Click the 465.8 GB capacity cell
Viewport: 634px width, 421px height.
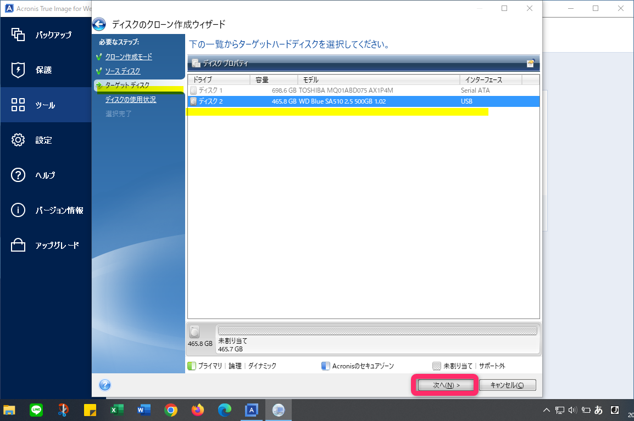[x=284, y=101]
